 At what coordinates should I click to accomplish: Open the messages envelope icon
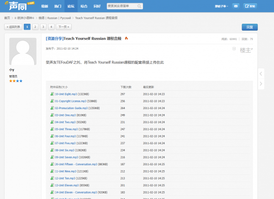236,6
